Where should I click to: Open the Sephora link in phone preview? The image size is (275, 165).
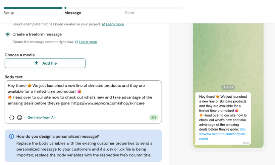pos(222,134)
